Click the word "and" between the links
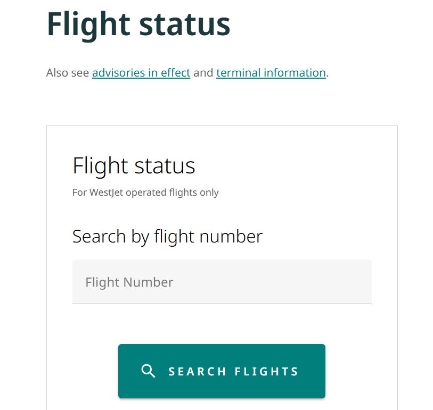Image resolution: width=433 pixels, height=410 pixels. point(203,73)
